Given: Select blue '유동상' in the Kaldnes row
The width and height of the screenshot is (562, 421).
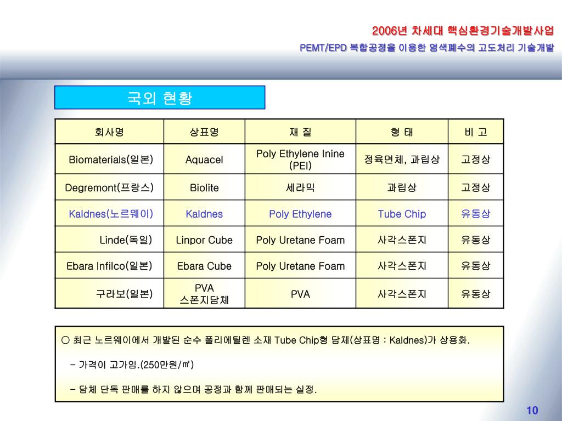Looking at the screenshot, I should (x=476, y=213).
